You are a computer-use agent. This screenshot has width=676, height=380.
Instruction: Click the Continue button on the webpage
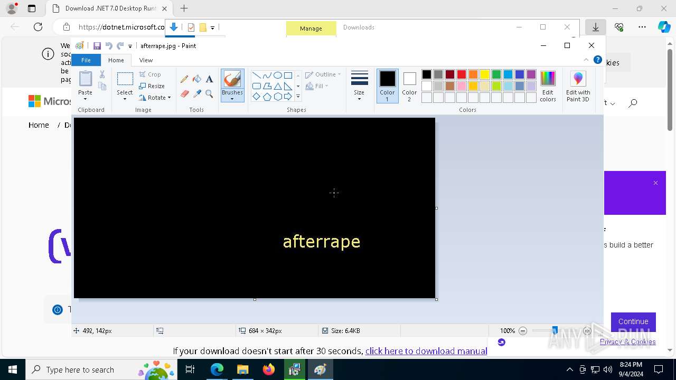(x=633, y=321)
